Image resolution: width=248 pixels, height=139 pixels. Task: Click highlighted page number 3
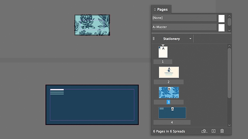point(168,102)
